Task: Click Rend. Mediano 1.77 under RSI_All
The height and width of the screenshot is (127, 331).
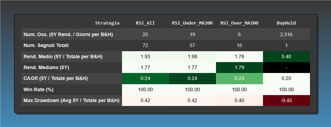Action: [145, 68]
